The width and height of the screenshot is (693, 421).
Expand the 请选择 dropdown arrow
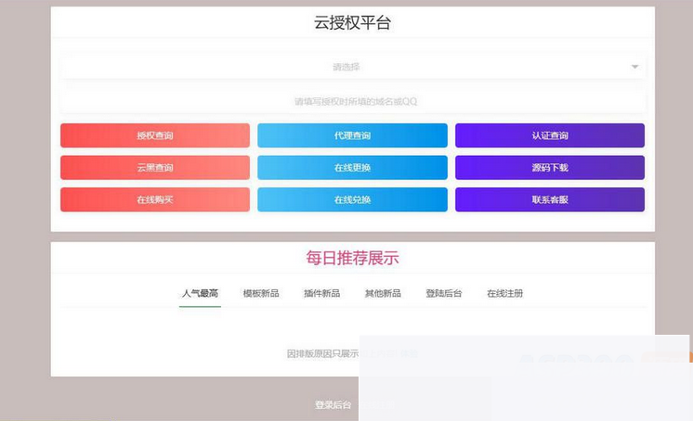634,67
